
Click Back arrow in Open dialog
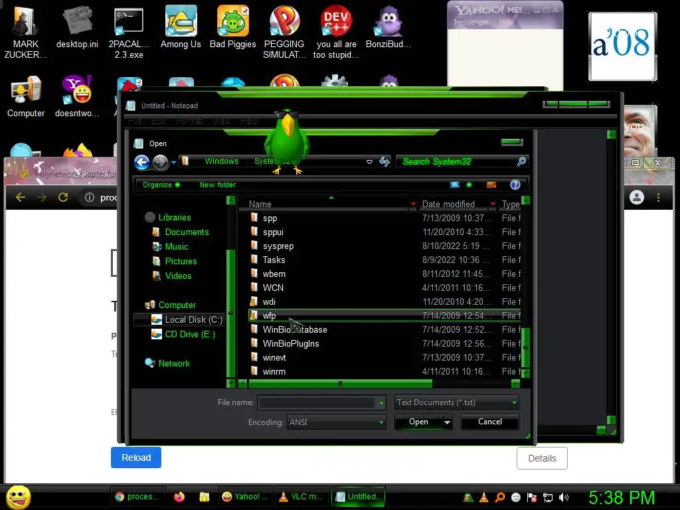click(142, 162)
